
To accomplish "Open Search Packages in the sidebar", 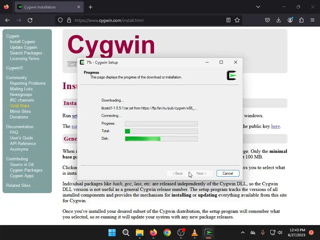I will [x=26, y=53].
